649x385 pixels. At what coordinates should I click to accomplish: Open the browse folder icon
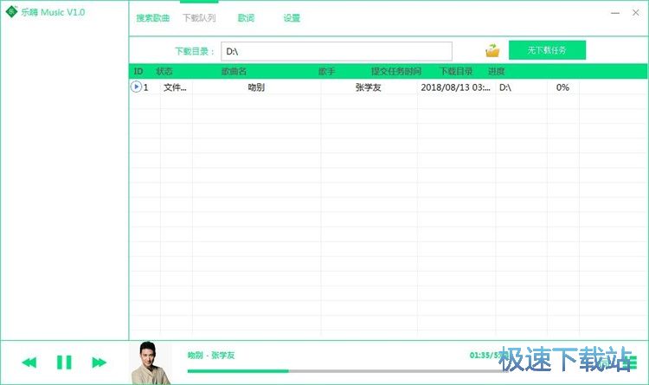click(x=492, y=50)
